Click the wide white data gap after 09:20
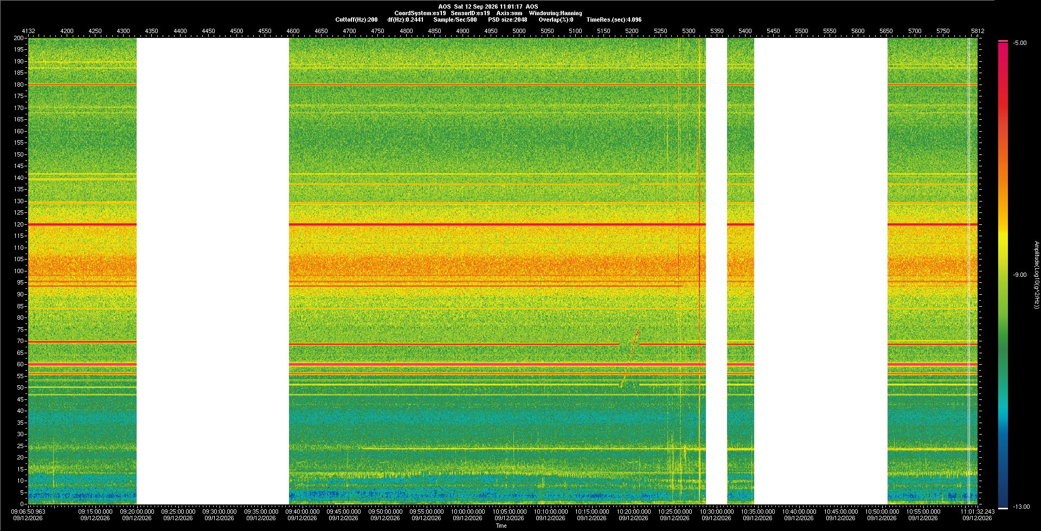 (x=213, y=271)
